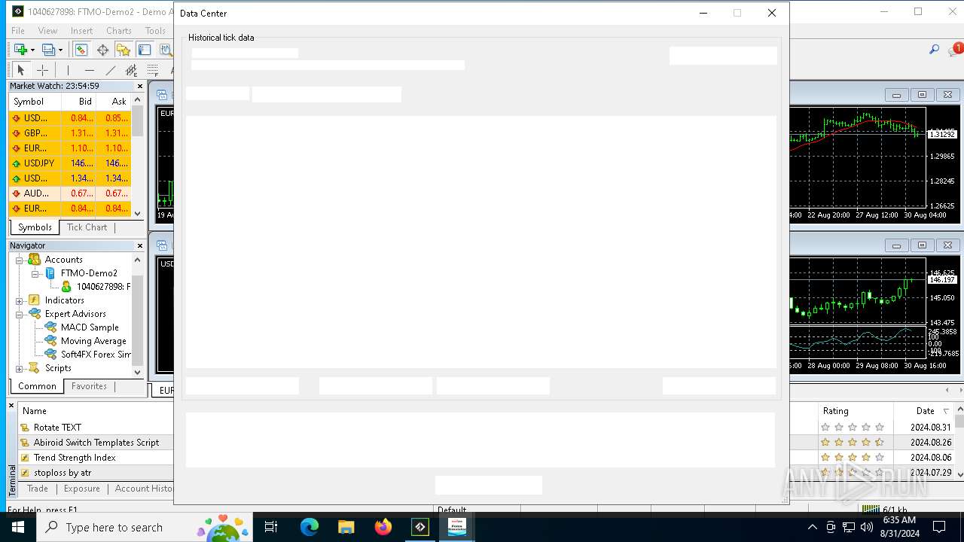This screenshot has width=964, height=542.
Task: Click the USDJPY up-arrow icon in Market Watch
Action: pos(17,163)
